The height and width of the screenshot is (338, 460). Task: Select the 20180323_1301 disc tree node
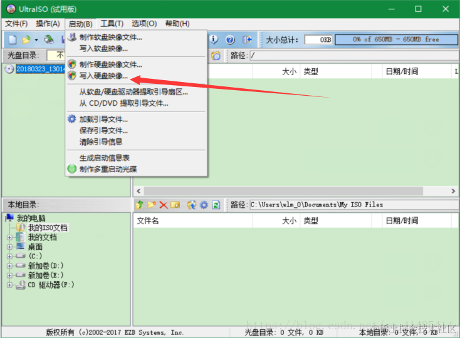pos(41,69)
